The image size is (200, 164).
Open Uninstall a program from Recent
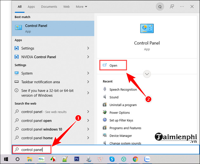(123, 105)
